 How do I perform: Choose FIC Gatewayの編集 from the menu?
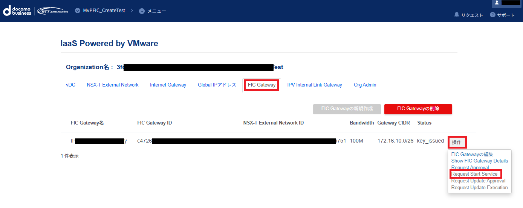[x=472, y=154]
